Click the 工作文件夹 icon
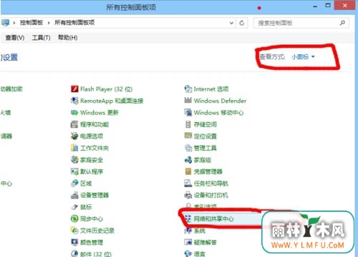The height and width of the screenshot is (257, 358). (x=74, y=148)
